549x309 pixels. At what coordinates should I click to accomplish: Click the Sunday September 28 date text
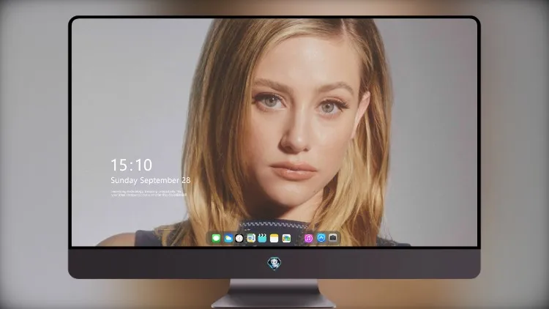click(x=151, y=180)
